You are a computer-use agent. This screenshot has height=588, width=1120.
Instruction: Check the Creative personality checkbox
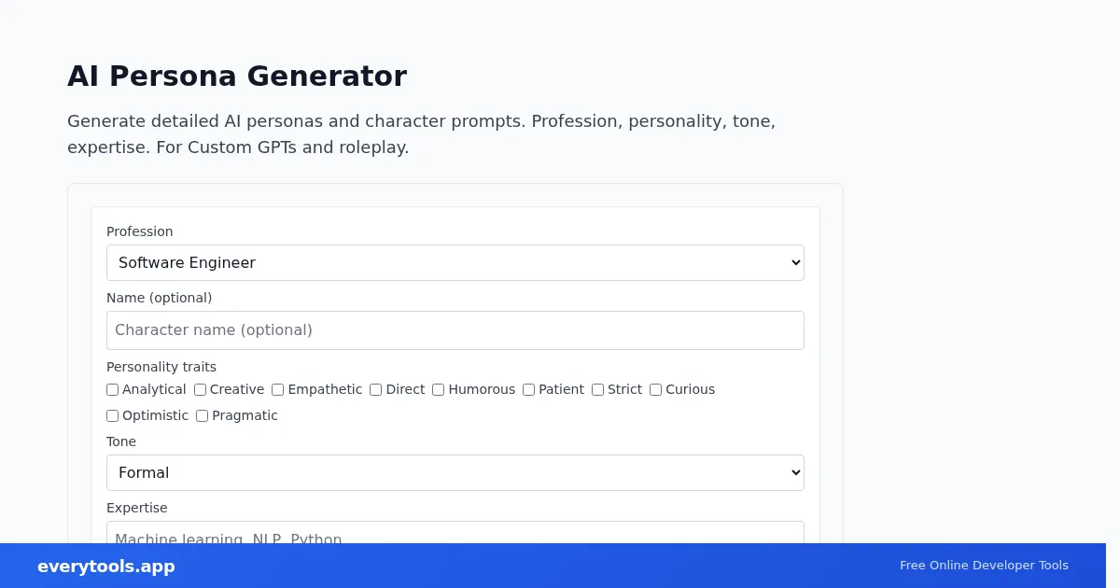point(201,390)
